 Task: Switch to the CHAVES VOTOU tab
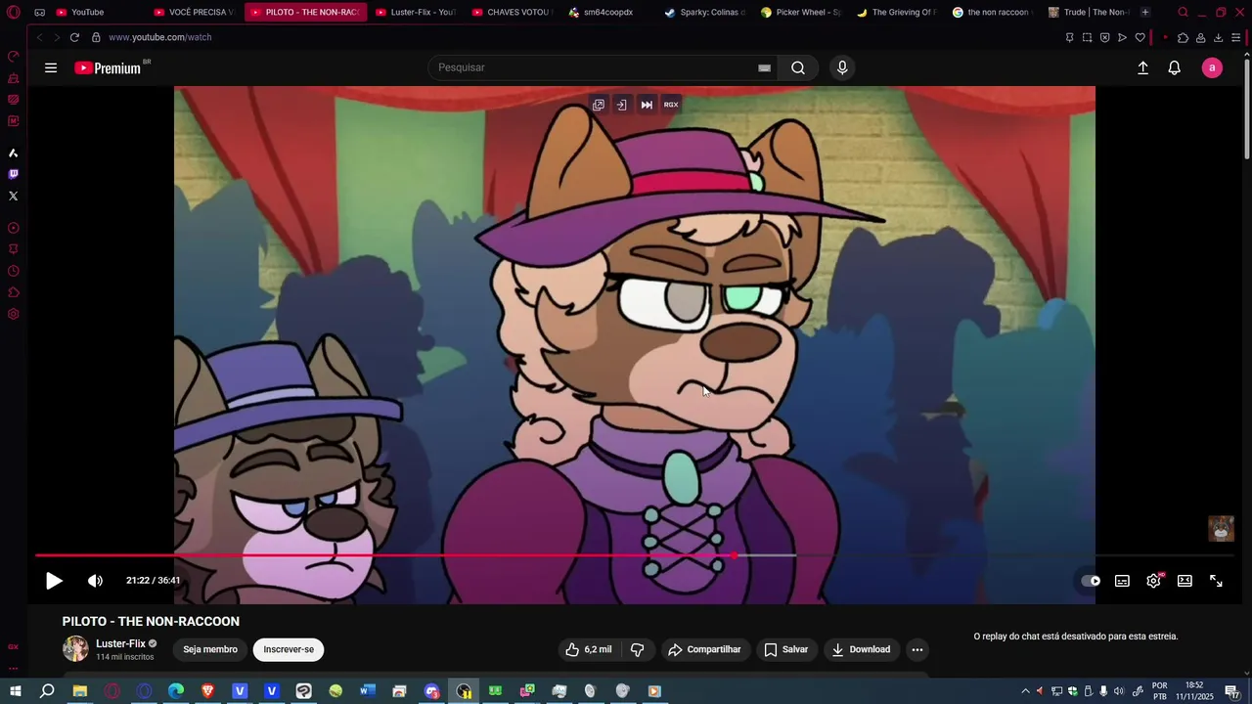pos(512,12)
